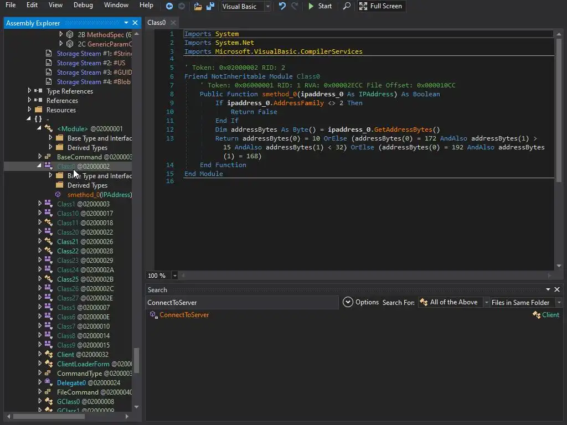Image resolution: width=567 pixels, height=425 pixels.
Task: Click the Open file folder icon
Action: pyautogui.click(x=198, y=6)
